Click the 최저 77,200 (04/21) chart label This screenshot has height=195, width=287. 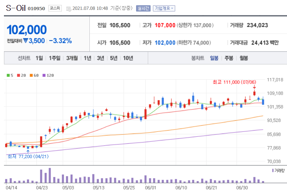(28, 157)
